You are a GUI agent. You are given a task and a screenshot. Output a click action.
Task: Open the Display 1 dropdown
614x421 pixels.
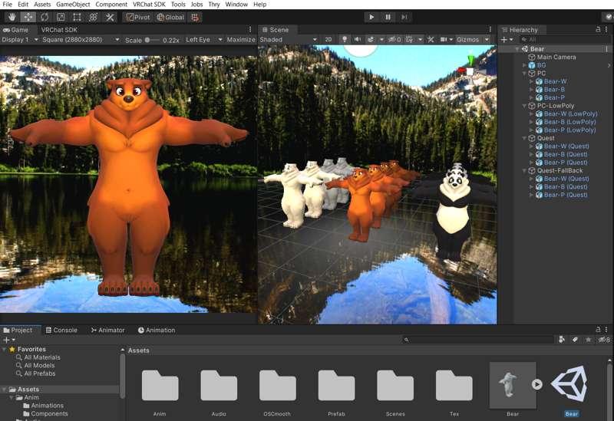coord(20,40)
